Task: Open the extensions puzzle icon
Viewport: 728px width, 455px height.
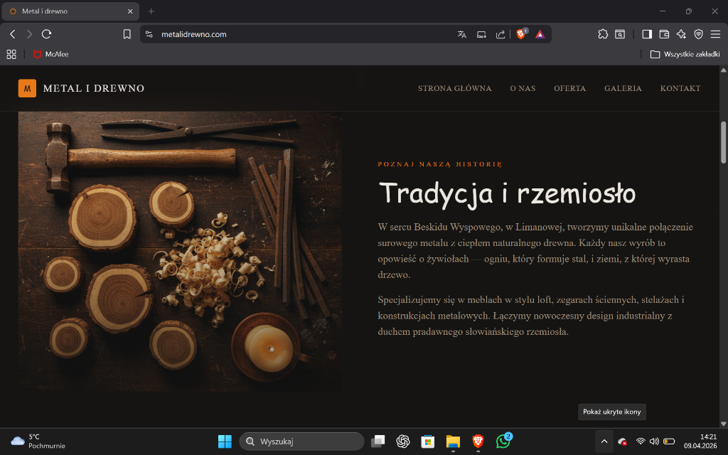Action: point(603,34)
